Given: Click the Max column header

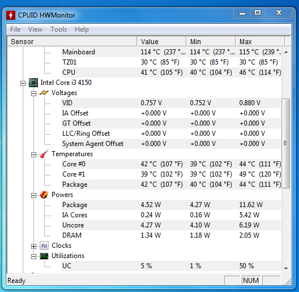Looking at the screenshot, I should click(x=260, y=41).
